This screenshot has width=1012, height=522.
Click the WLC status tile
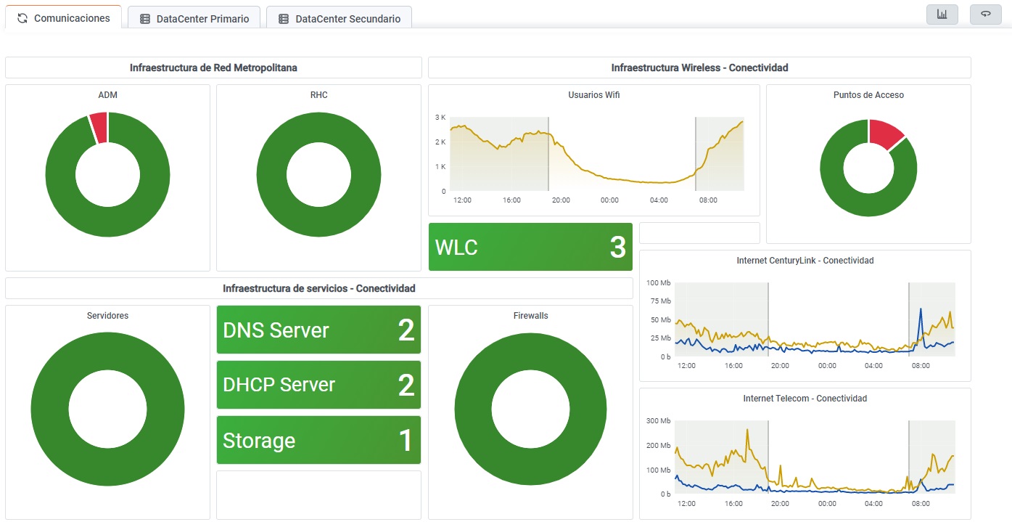tap(530, 247)
